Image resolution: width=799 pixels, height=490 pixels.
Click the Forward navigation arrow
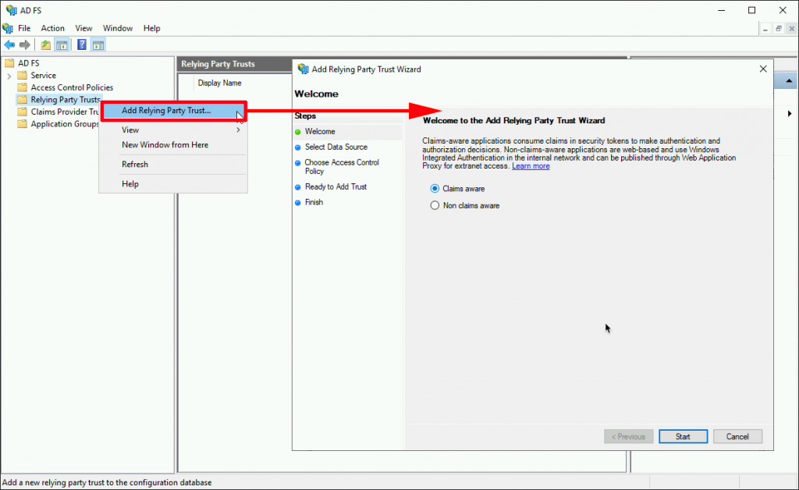pyautogui.click(x=24, y=44)
